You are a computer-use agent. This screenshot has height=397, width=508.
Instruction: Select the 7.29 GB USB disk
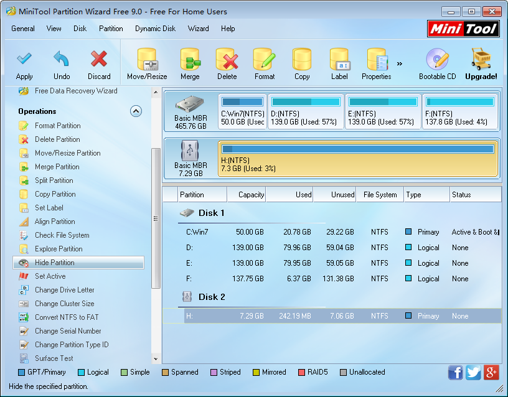191,159
